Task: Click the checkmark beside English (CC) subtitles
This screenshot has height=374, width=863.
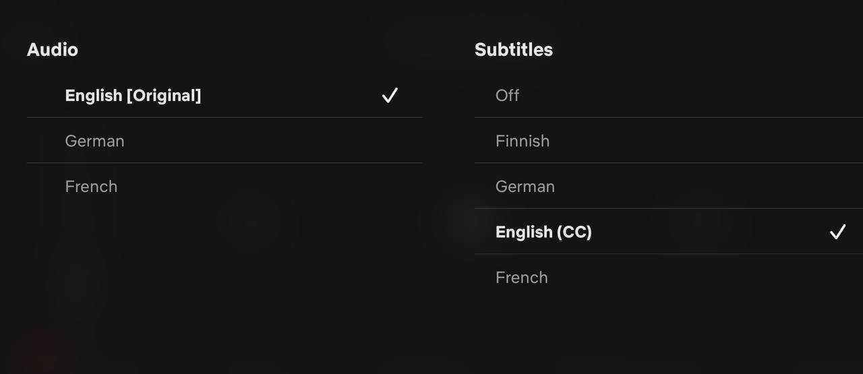Action: click(x=837, y=232)
